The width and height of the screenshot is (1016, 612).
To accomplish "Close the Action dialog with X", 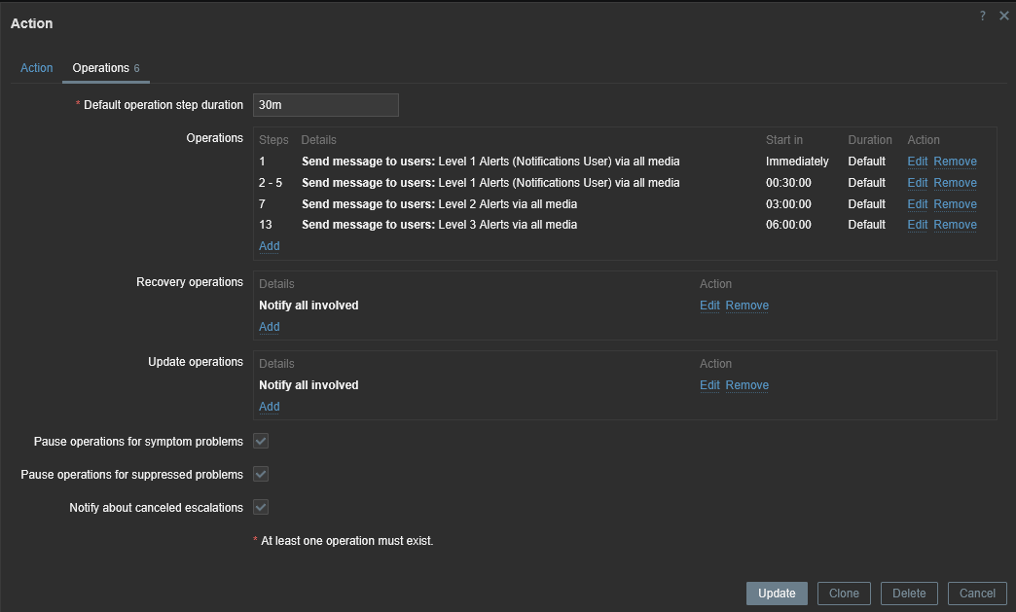I will [x=1004, y=16].
